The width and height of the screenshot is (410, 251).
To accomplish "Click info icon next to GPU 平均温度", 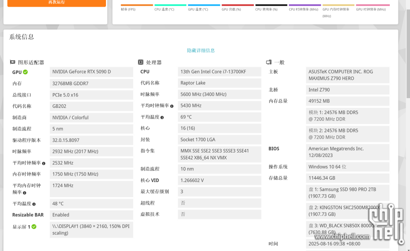I will pos(34,204).
